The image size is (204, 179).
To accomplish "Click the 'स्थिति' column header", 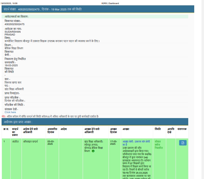I will (158, 129).
